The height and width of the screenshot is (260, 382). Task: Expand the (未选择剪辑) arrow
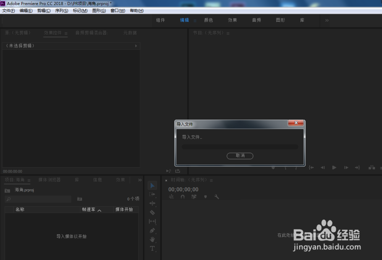[x=136, y=46]
